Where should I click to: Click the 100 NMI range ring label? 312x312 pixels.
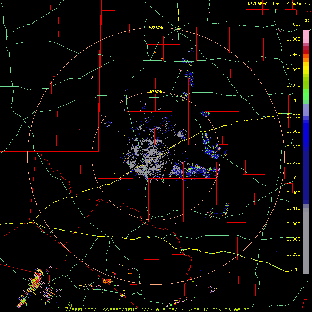point(156,27)
